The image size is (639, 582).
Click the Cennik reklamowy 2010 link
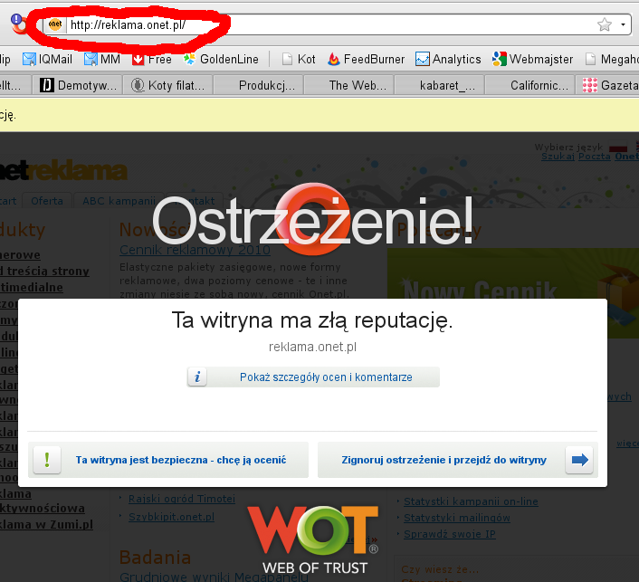pos(195,250)
